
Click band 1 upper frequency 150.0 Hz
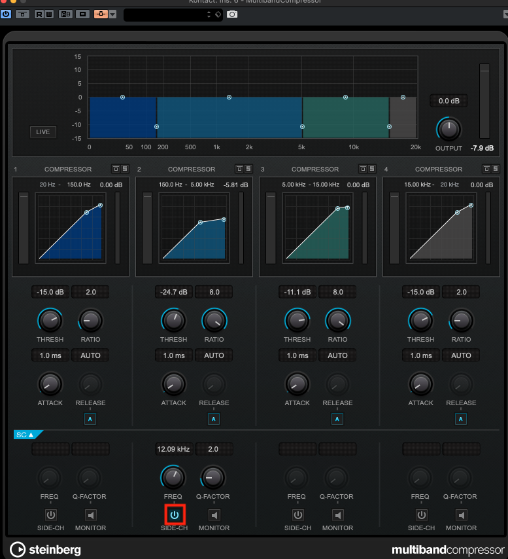[x=79, y=185]
